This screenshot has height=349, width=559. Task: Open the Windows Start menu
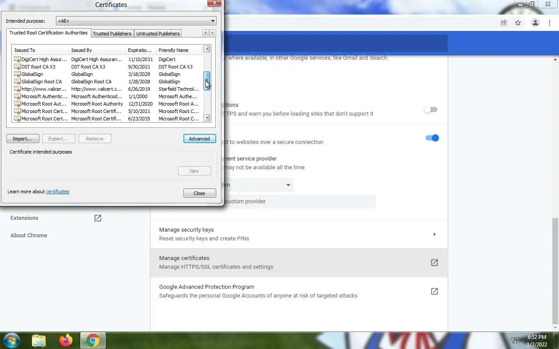point(12,340)
